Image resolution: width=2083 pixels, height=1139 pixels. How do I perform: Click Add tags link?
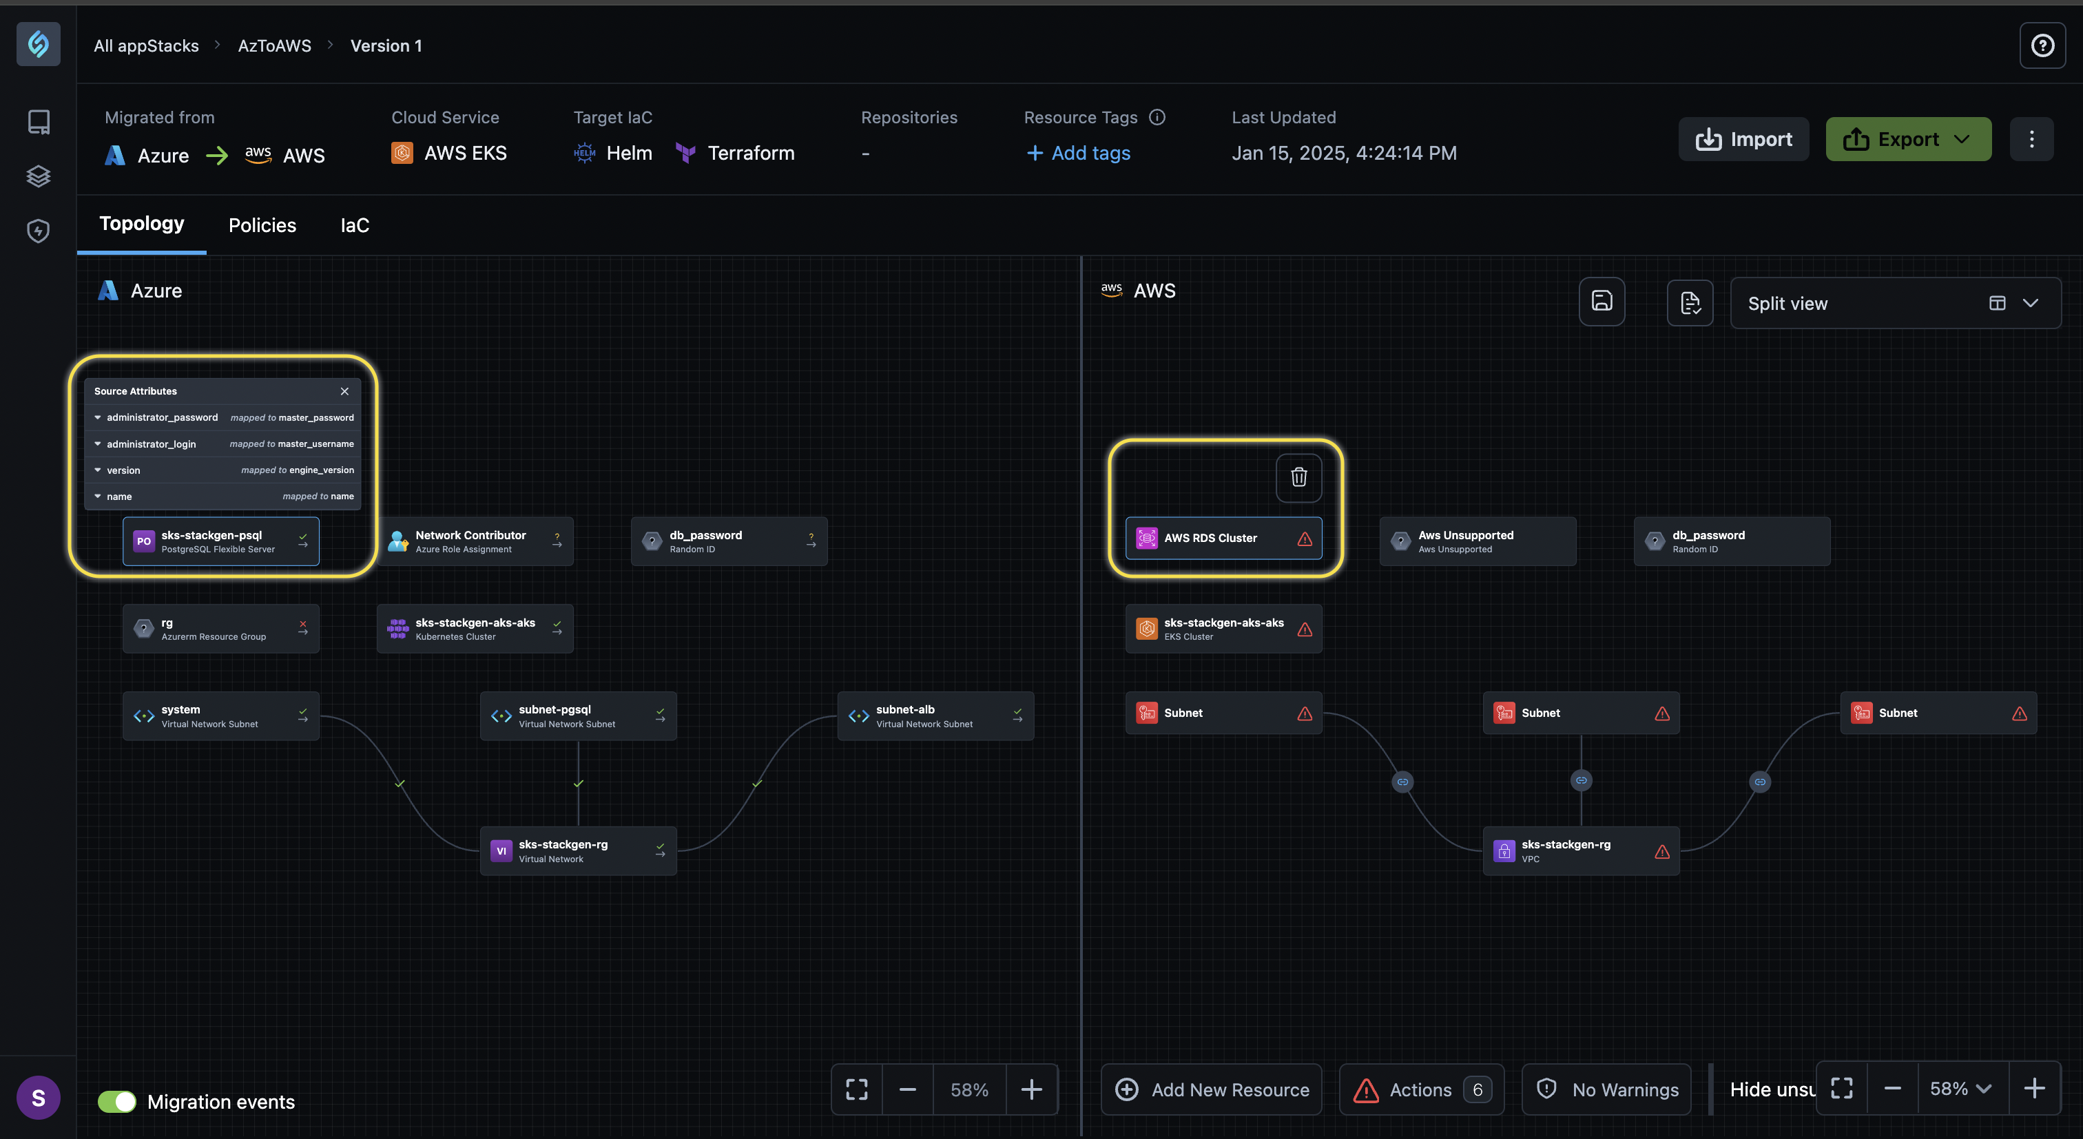[x=1078, y=153]
